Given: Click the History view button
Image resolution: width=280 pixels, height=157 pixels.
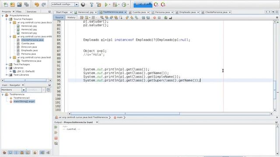Looking at the screenshot, I should [71, 17].
